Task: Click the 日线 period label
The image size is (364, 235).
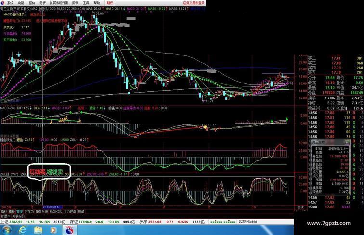Action: [x=300, y=207]
